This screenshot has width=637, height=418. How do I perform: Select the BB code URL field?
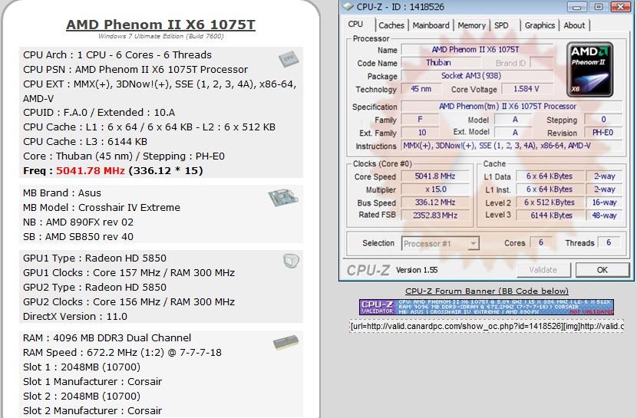[x=487, y=326]
